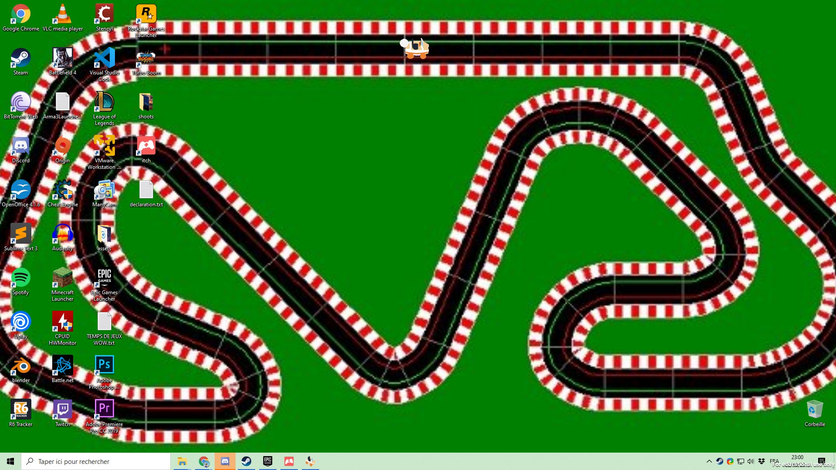Open Google Chrome browser
Screen dimensions: 836x470
(20, 13)
